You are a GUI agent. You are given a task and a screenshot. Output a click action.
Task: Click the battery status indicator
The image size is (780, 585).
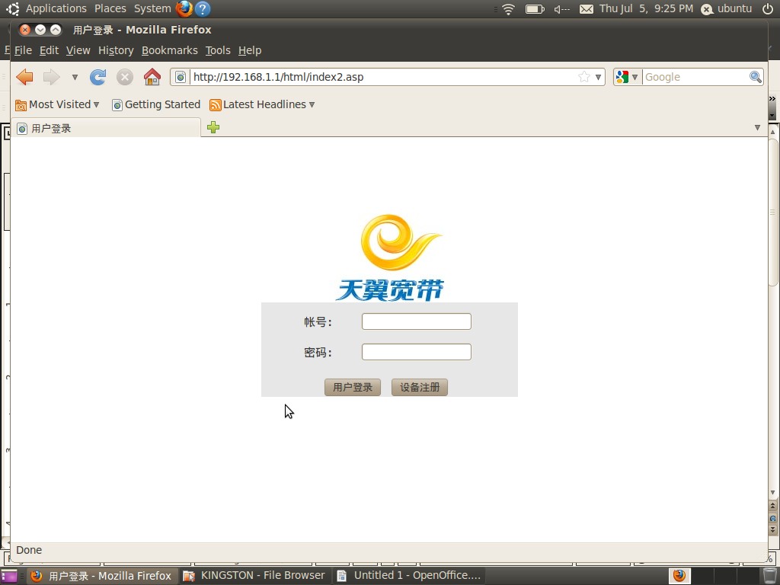[x=535, y=9]
